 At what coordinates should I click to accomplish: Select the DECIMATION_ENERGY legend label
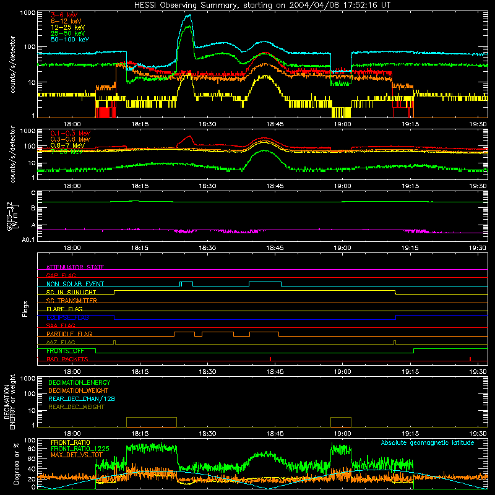(x=79, y=382)
